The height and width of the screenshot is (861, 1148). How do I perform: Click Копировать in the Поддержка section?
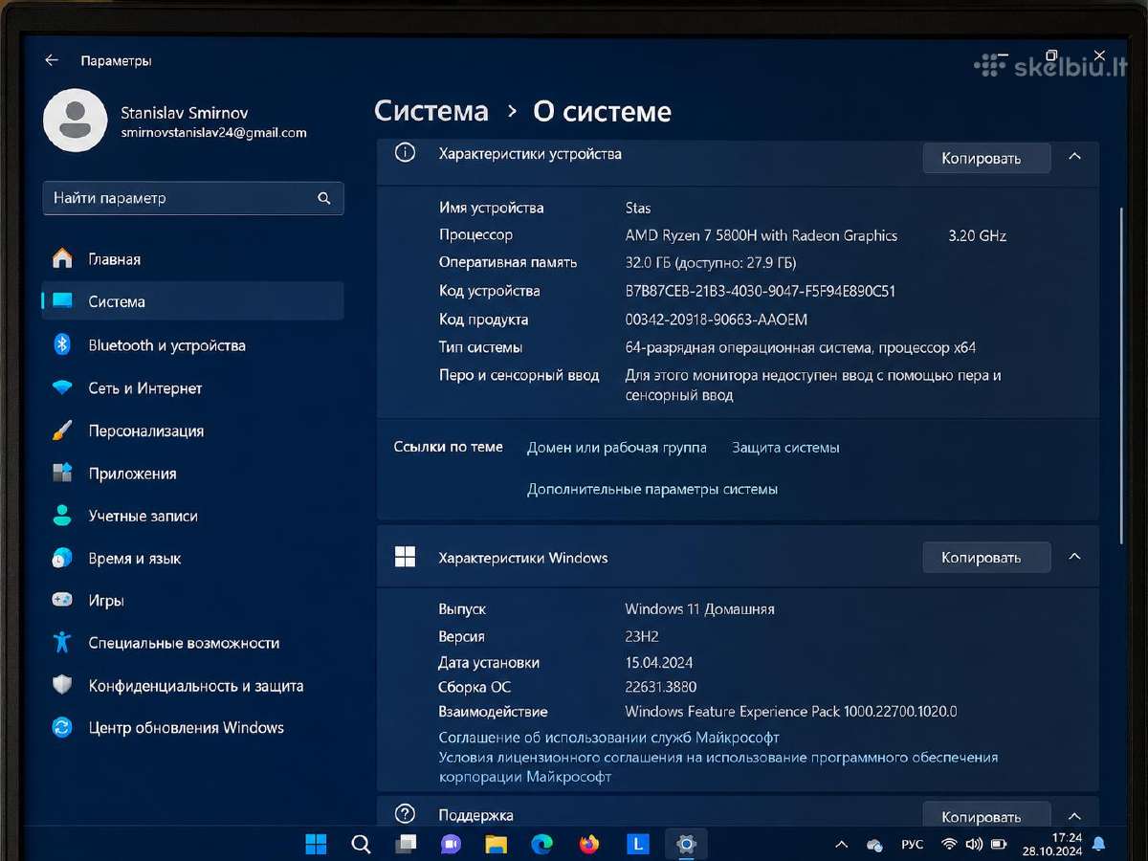pos(986,816)
